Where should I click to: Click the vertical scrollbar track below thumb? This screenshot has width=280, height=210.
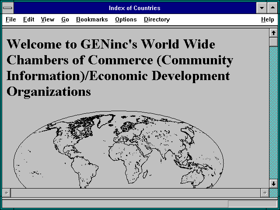click(273, 113)
